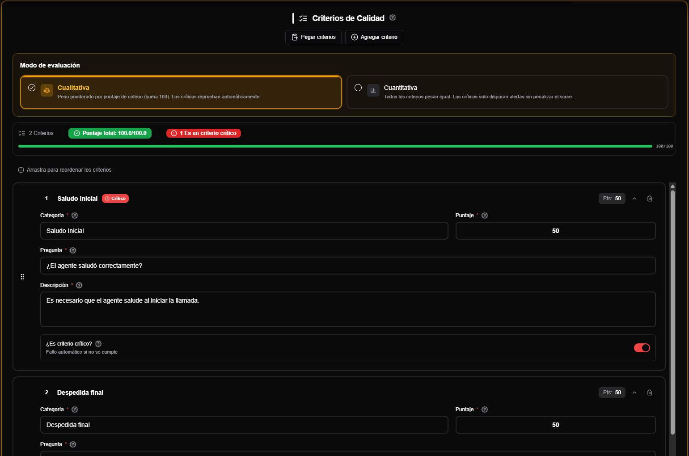Click the drag handle of Saludo Inicial criterion

[22, 277]
